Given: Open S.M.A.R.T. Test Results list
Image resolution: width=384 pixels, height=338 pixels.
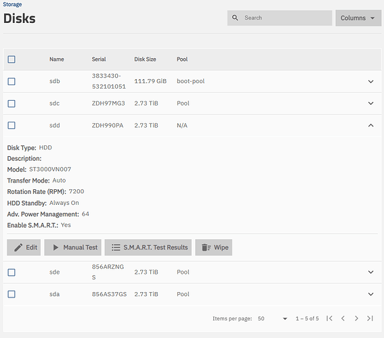Looking at the screenshot, I should pos(148,247).
